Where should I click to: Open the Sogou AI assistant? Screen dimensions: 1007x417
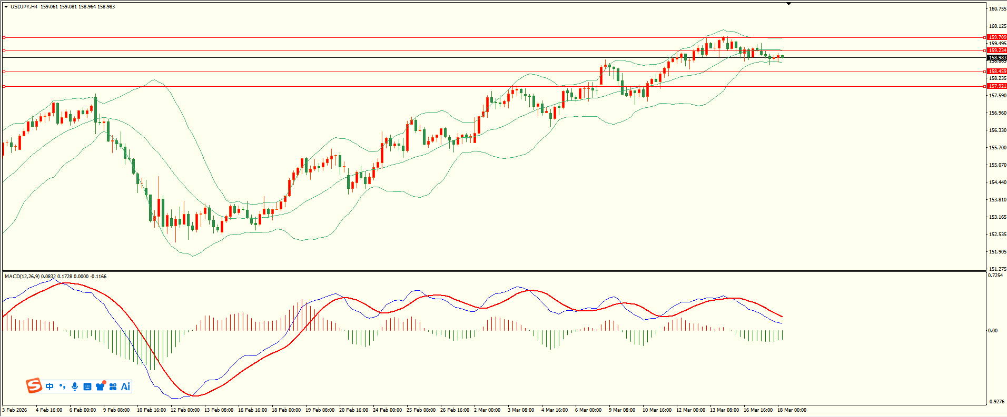[x=125, y=387]
